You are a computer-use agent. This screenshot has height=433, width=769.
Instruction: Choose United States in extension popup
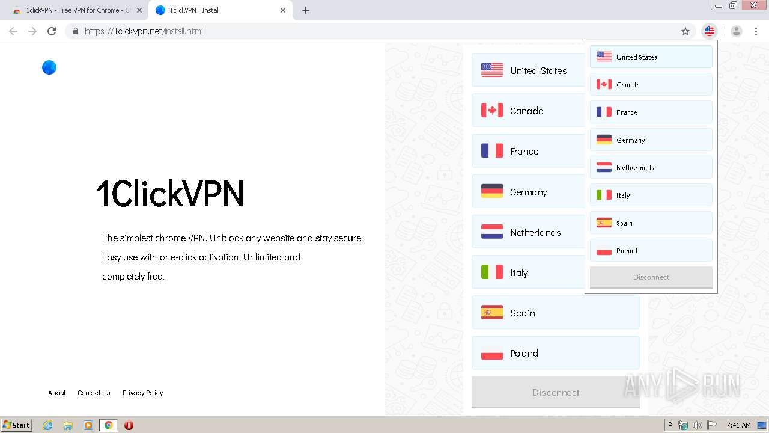(651, 57)
